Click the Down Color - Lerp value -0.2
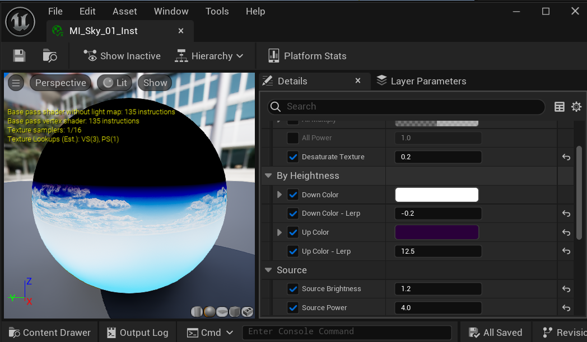The height and width of the screenshot is (342, 587). click(x=438, y=213)
